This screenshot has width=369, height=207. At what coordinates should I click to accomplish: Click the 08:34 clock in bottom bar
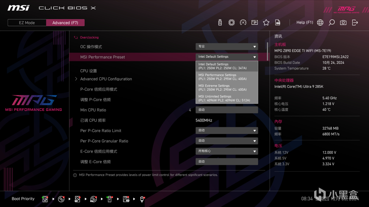[307, 199]
